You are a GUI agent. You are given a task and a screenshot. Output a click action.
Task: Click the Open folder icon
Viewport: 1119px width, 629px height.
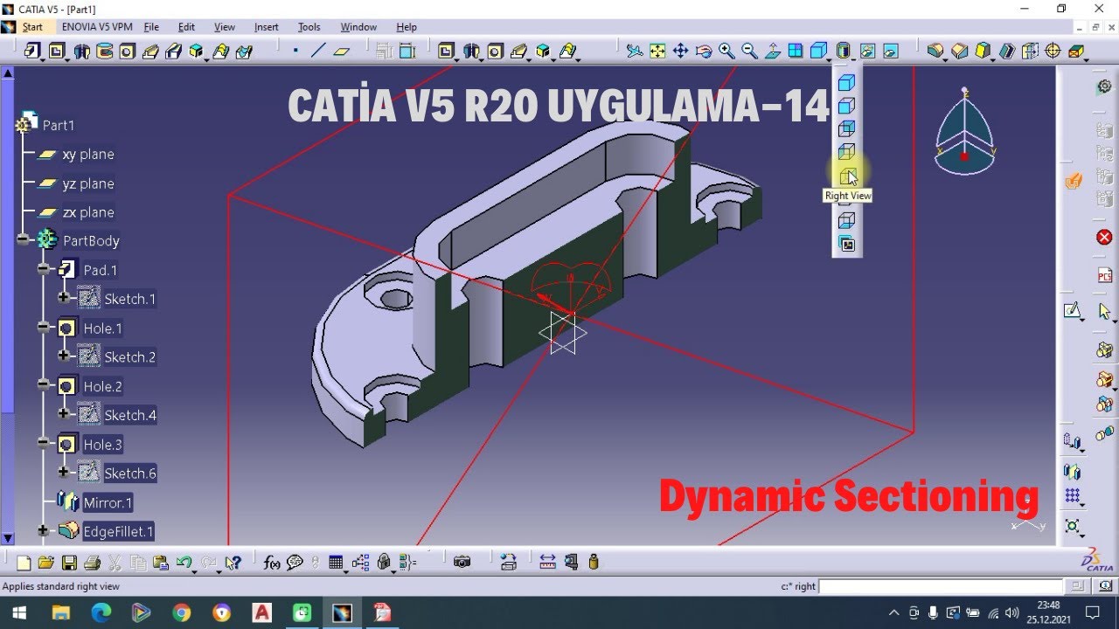pyautogui.click(x=46, y=563)
